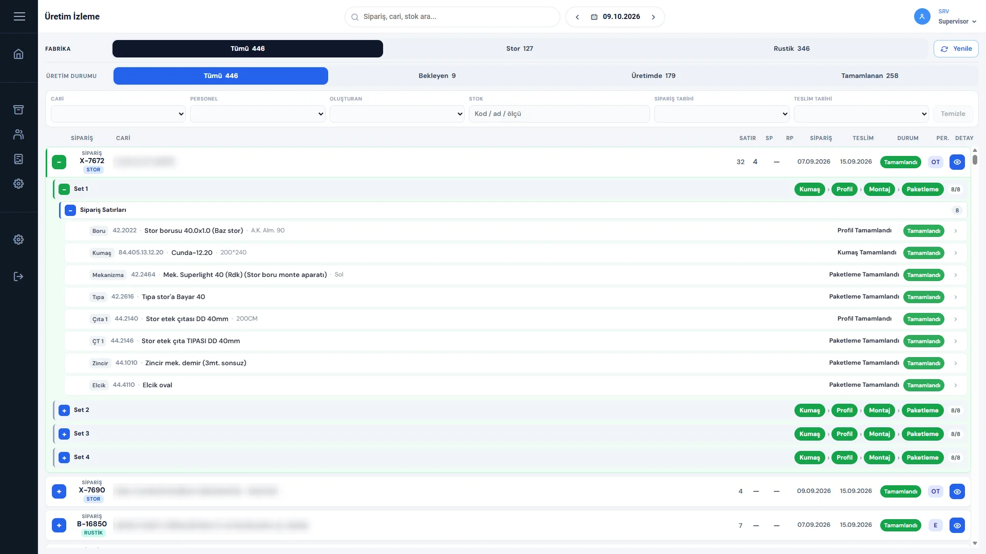Open the report document sidebar icon

point(18,159)
